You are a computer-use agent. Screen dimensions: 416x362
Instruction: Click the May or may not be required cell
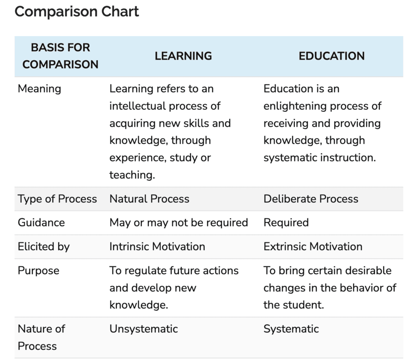coord(178,223)
